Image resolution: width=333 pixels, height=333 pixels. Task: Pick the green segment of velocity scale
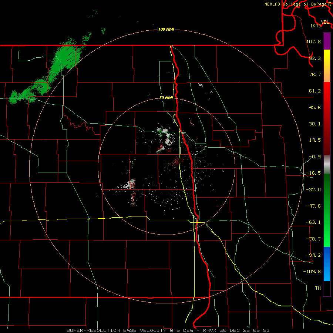(327, 211)
